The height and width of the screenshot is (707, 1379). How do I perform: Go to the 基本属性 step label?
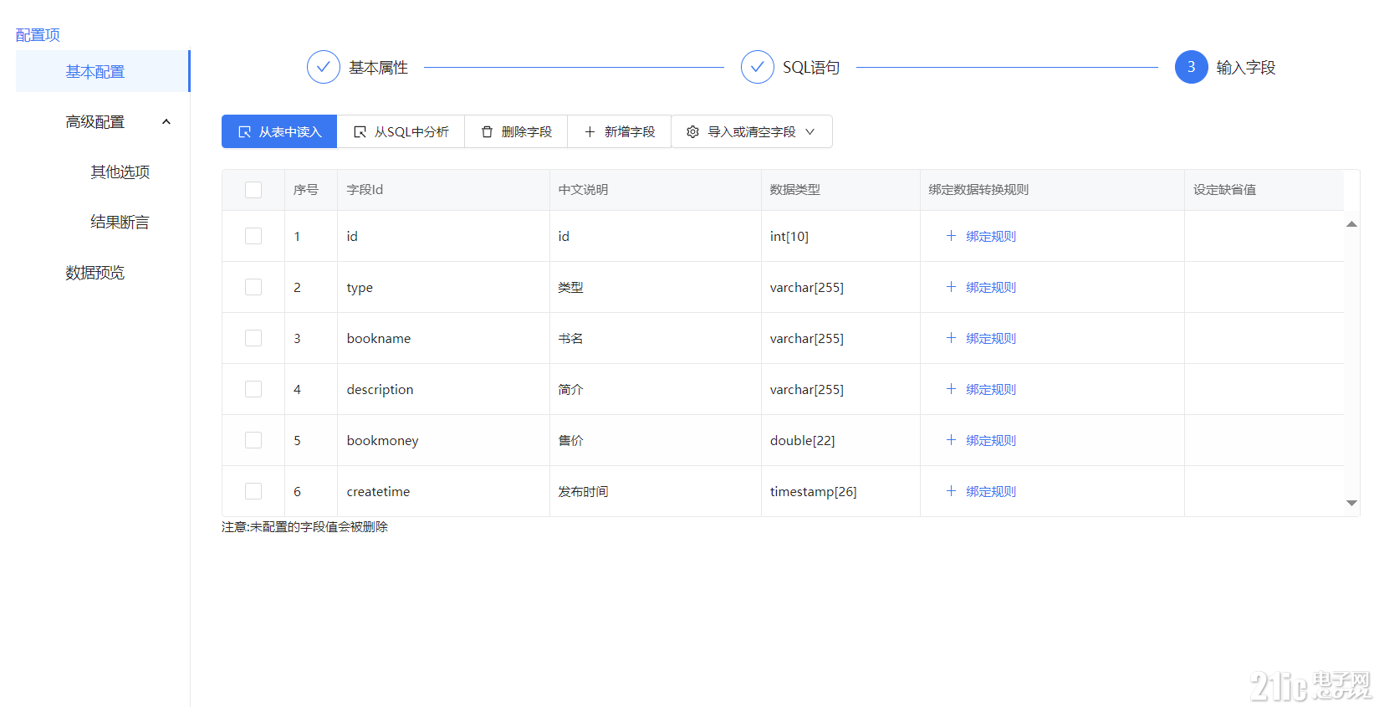point(378,68)
